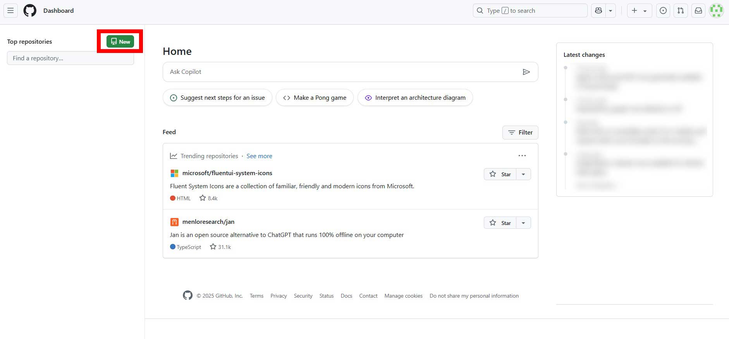Open microsoft/fluentui-system-icons repository

tap(227, 173)
